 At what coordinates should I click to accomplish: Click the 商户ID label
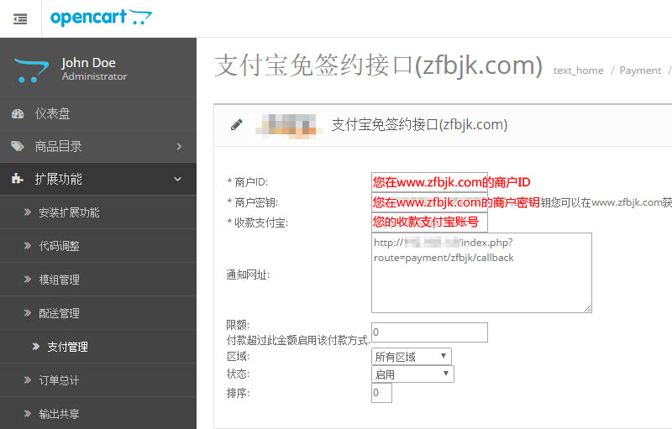(247, 182)
